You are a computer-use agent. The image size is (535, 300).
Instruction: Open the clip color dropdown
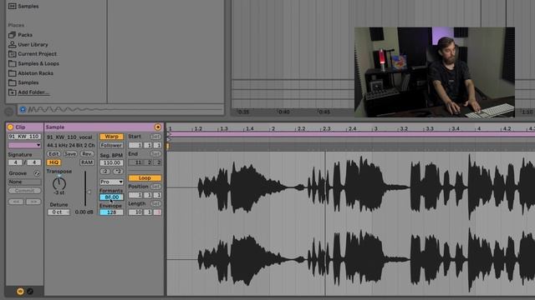[24, 145]
